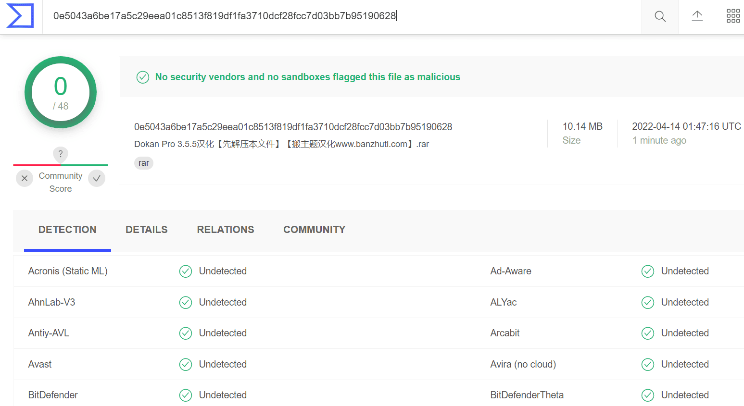Viewport: 744px width, 406px height.
Task: Click the AhnLab-V3 row undetected check icon
Action: pyautogui.click(x=186, y=302)
